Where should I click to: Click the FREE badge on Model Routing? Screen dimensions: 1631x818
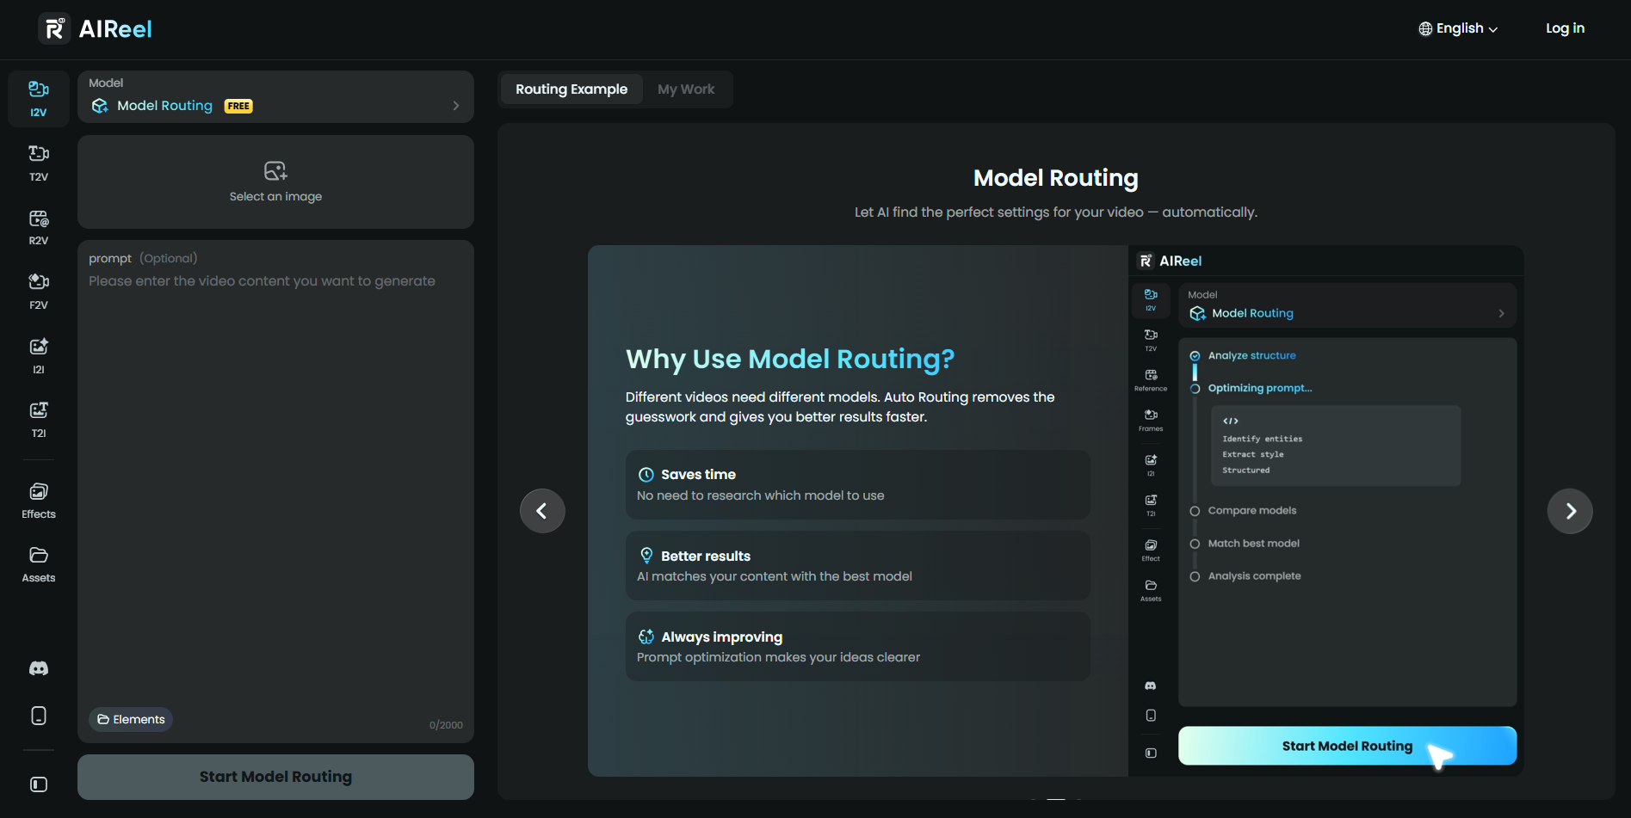[238, 106]
